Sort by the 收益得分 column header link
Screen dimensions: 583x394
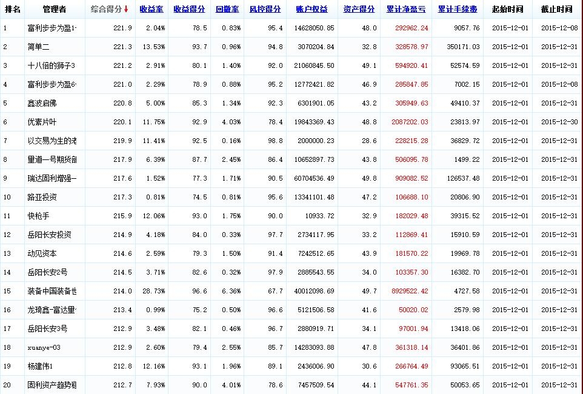click(189, 9)
